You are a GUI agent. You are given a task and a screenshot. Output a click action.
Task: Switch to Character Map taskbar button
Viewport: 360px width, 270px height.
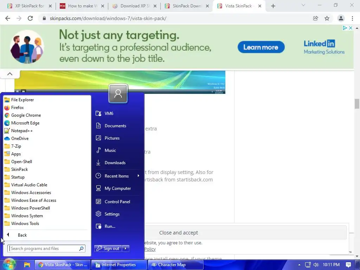tap(176, 265)
